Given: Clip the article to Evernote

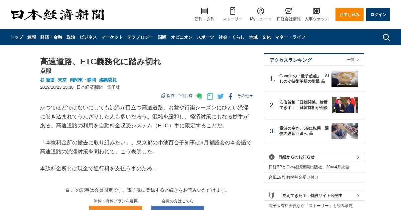Looking at the screenshot, I should tap(199, 96).
